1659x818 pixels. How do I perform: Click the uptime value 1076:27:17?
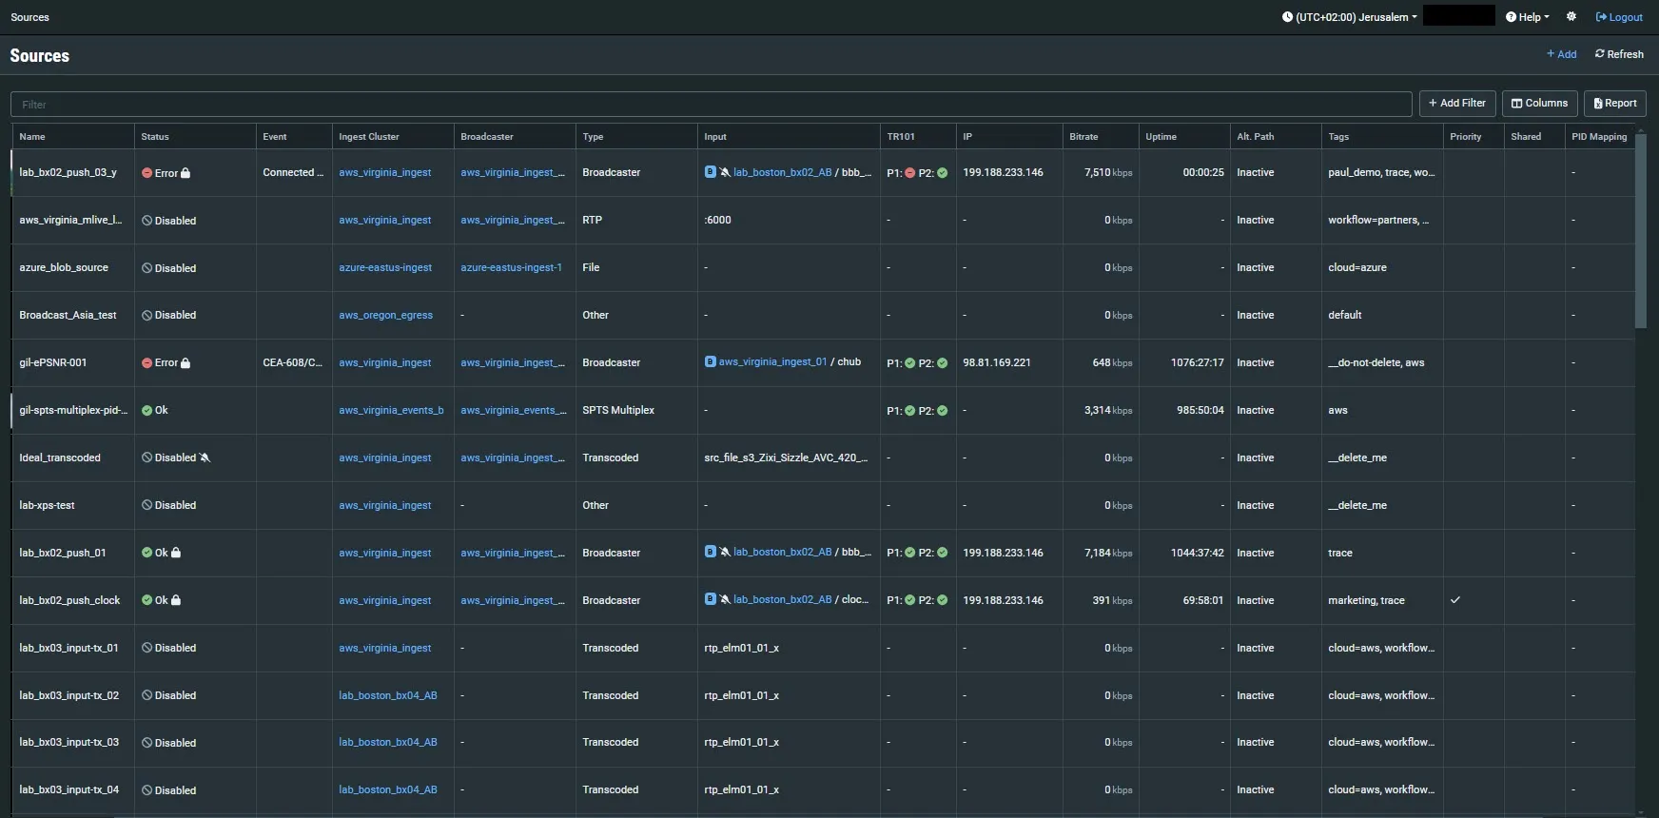(1197, 363)
